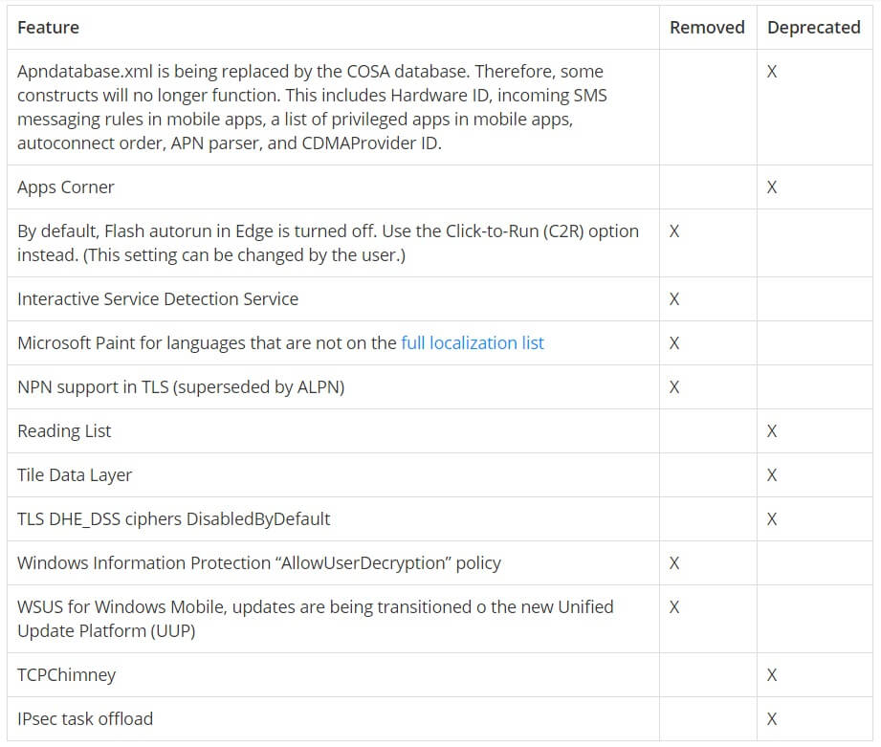Click the Reading List feature text
This screenshot has height=747, width=881.
(x=64, y=430)
